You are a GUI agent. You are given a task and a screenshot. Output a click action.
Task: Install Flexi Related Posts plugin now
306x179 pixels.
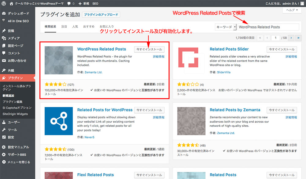(149, 175)
